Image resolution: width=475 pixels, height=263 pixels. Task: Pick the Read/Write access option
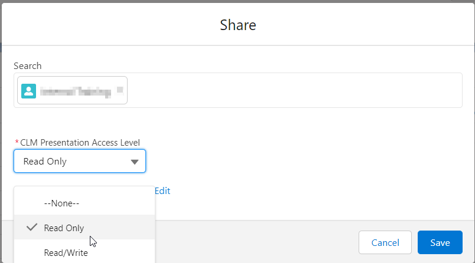[66, 253]
